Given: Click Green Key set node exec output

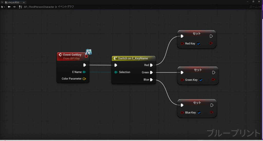Looking at the screenshot, I should 213,73.
